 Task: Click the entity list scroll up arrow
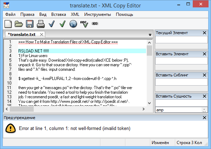pos(204,109)
